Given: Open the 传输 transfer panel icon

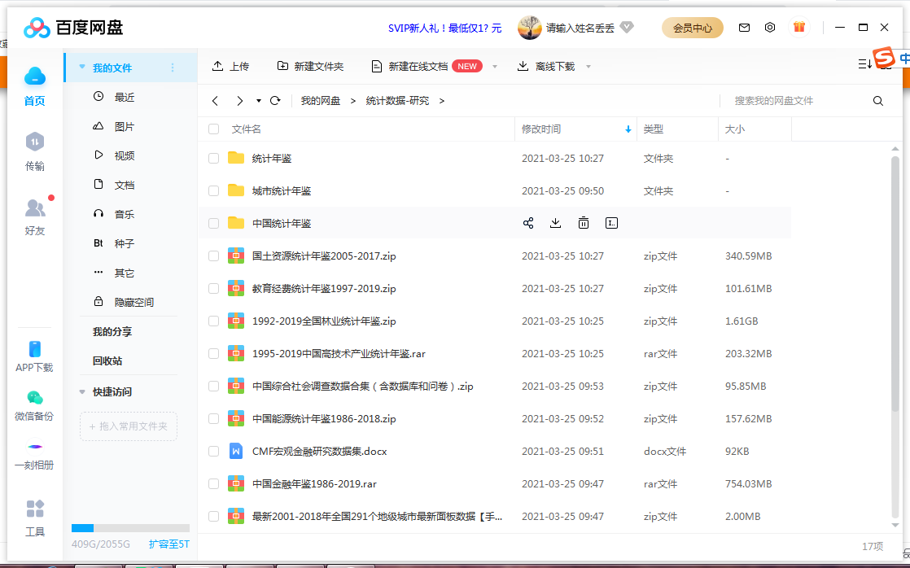Looking at the screenshot, I should pos(35,142).
